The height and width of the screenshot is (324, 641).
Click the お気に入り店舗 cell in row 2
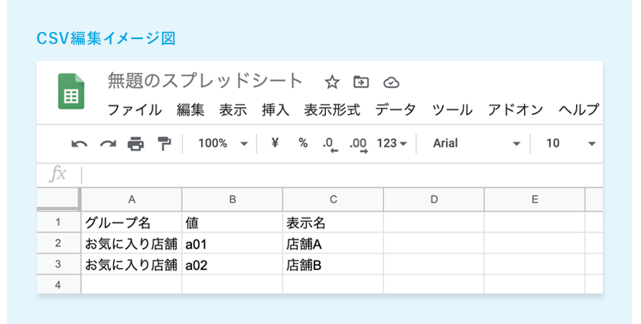coord(132,244)
